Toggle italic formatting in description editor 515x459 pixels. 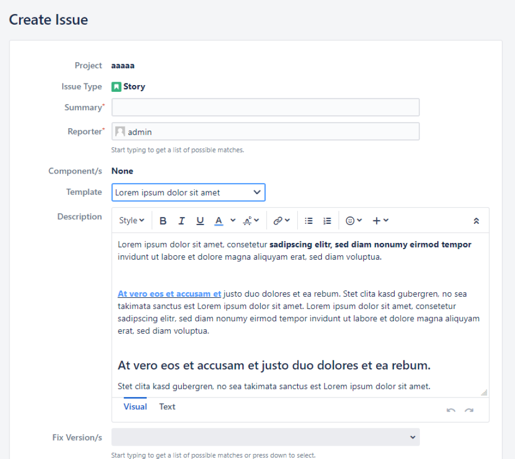point(181,221)
